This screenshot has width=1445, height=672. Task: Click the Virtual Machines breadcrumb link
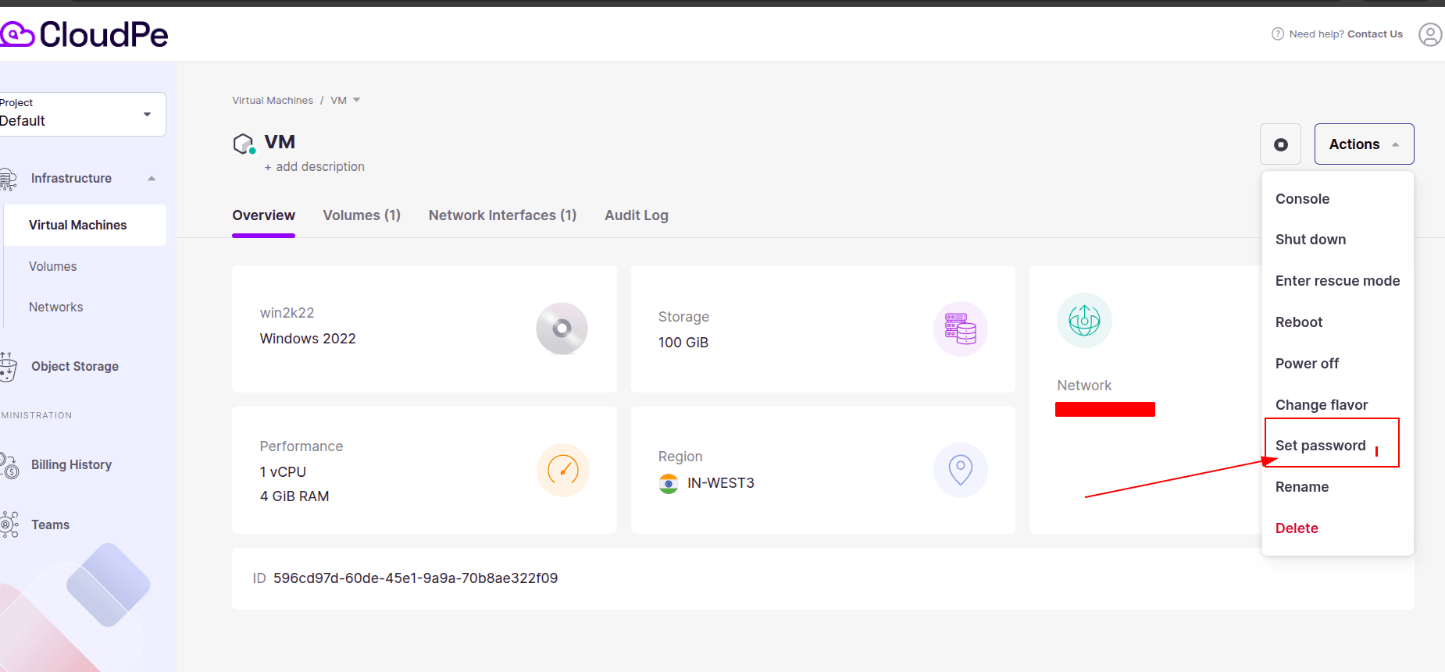(x=273, y=101)
